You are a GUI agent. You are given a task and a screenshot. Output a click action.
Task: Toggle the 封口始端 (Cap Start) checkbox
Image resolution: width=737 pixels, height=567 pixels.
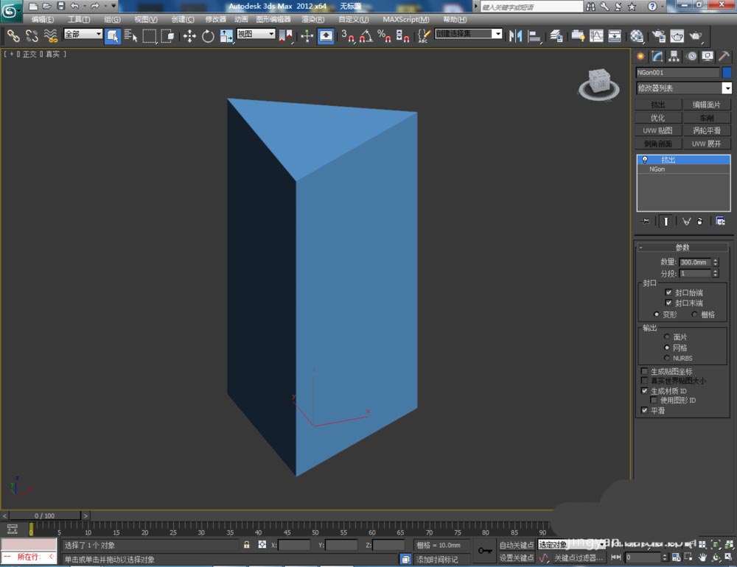(x=669, y=292)
